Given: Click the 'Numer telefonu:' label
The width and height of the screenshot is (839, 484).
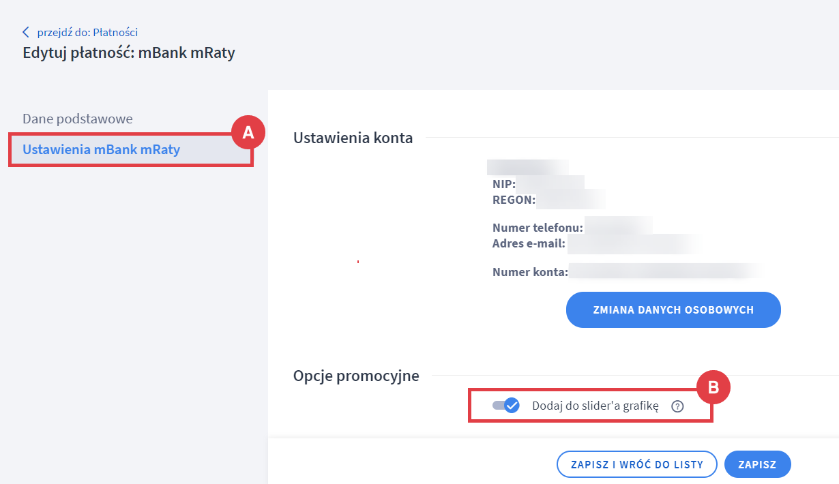Looking at the screenshot, I should (x=538, y=227).
